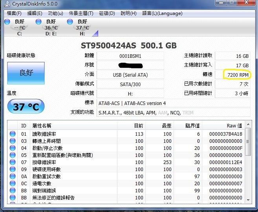The width and height of the screenshot is (258, 212).
Task: Click status circle for attribute BB 無法修正的錯誤報告
Action: pos(13,197)
